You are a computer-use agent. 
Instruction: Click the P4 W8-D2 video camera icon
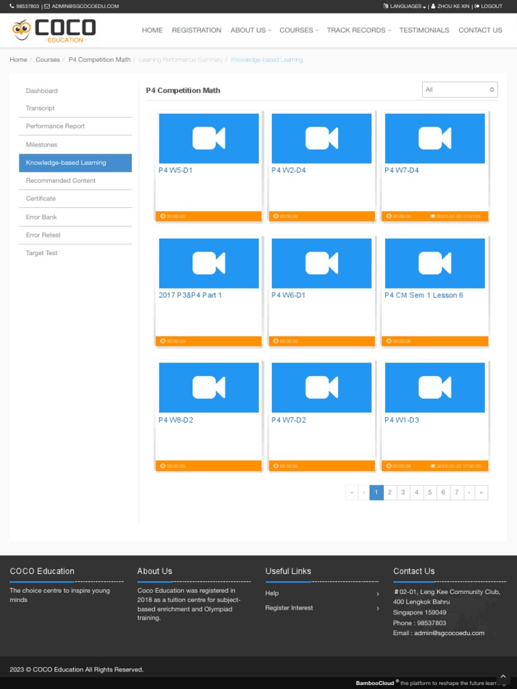[x=209, y=388]
